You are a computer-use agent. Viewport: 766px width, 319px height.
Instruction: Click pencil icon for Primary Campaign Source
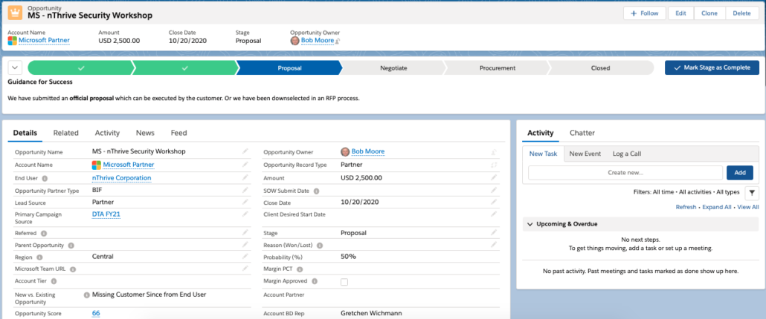click(245, 214)
